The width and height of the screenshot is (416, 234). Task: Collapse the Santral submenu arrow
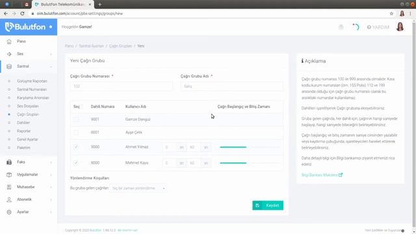(51, 66)
